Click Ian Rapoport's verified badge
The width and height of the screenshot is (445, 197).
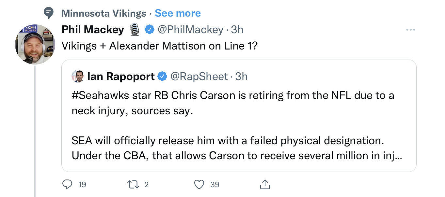[x=162, y=77]
